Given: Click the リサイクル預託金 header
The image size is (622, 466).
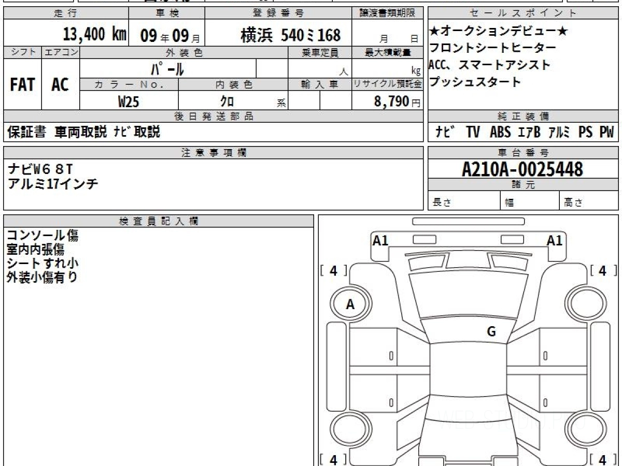Looking at the screenshot, I should click(x=388, y=84).
